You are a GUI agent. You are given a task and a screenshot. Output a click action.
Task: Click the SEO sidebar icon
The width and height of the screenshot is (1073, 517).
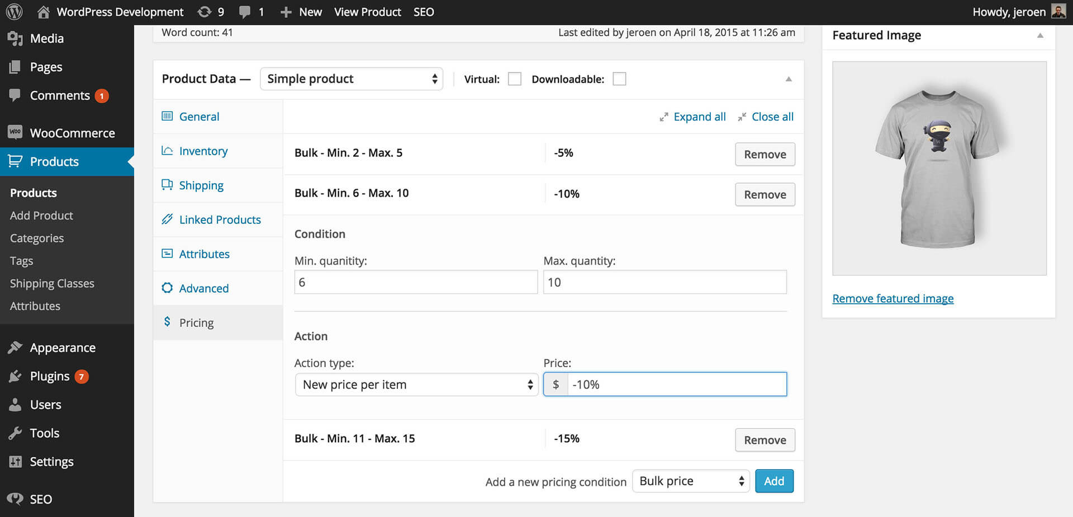(15, 499)
